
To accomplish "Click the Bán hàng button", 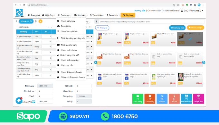I will (x=128, y=15).
